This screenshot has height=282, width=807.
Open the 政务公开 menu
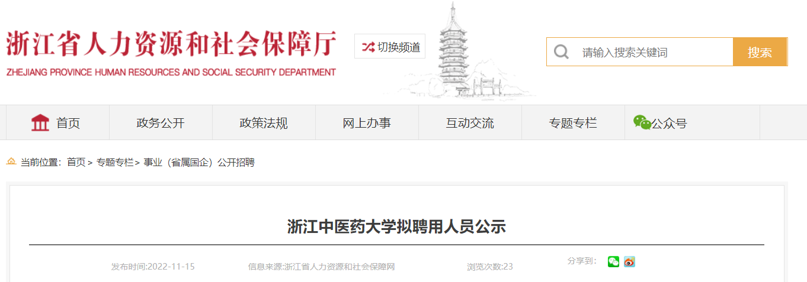[x=161, y=123]
